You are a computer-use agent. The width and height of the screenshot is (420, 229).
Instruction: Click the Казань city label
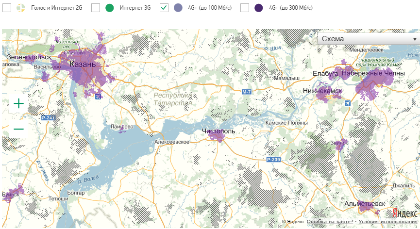coord(83,64)
